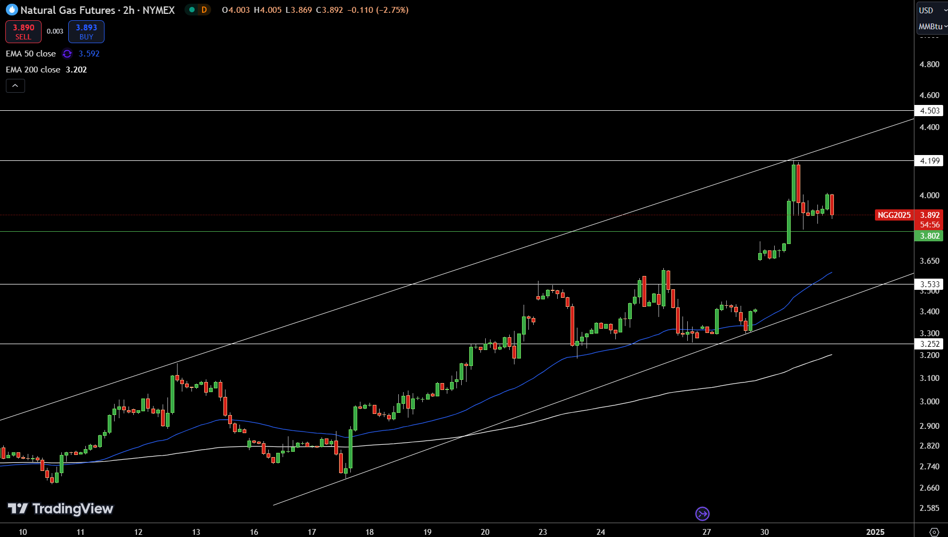The width and height of the screenshot is (948, 537).
Task: Click the 2025 year label on time axis
Action: (875, 532)
